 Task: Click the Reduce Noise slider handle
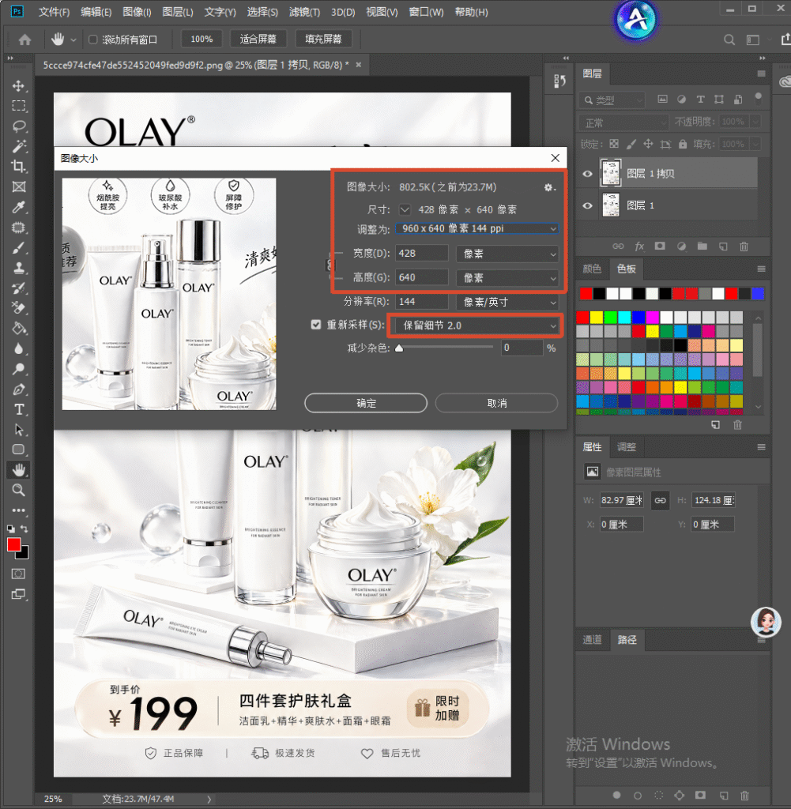[x=399, y=348]
